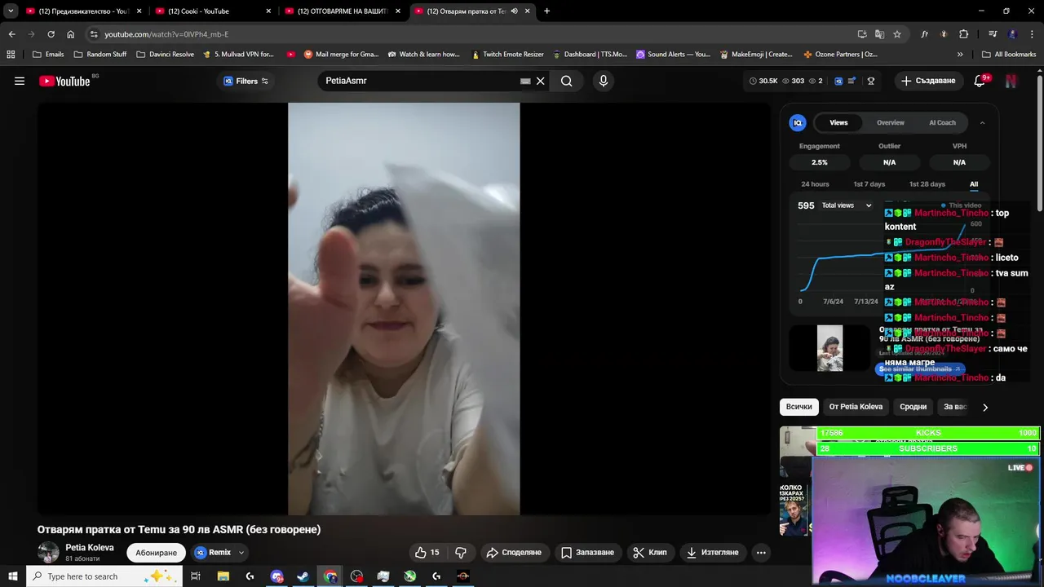Image resolution: width=1044 pixels, height=587 pixels.
Task: Click the youtube.com address bar
Action: coord(473,34)
